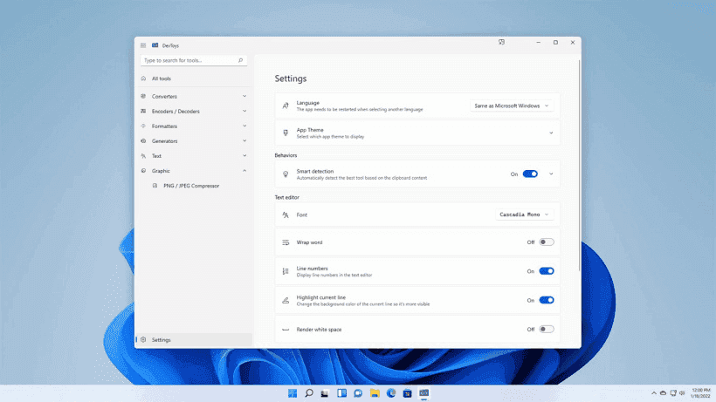This screenshot has height=402, width=716.
Task: Open the Font dropdown showing Cascadia Mono
Action: (x=524, y=215)
